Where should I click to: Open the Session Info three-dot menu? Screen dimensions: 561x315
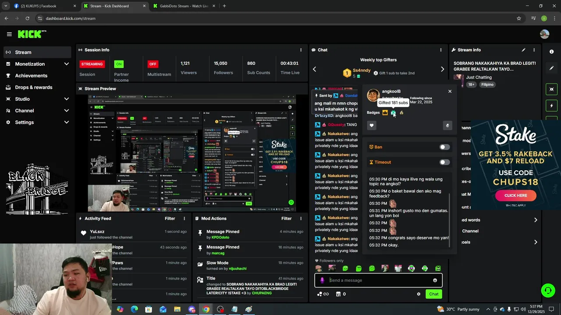point(301,50)
